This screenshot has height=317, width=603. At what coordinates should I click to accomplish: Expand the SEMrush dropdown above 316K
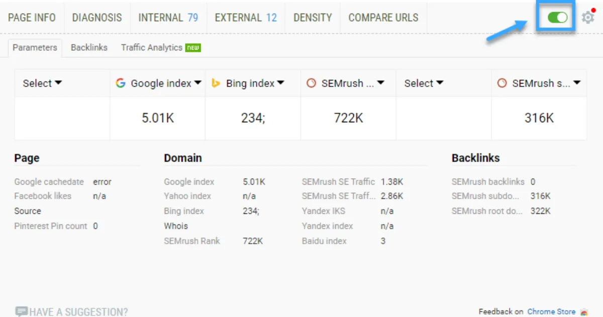(x=539, y=84)
